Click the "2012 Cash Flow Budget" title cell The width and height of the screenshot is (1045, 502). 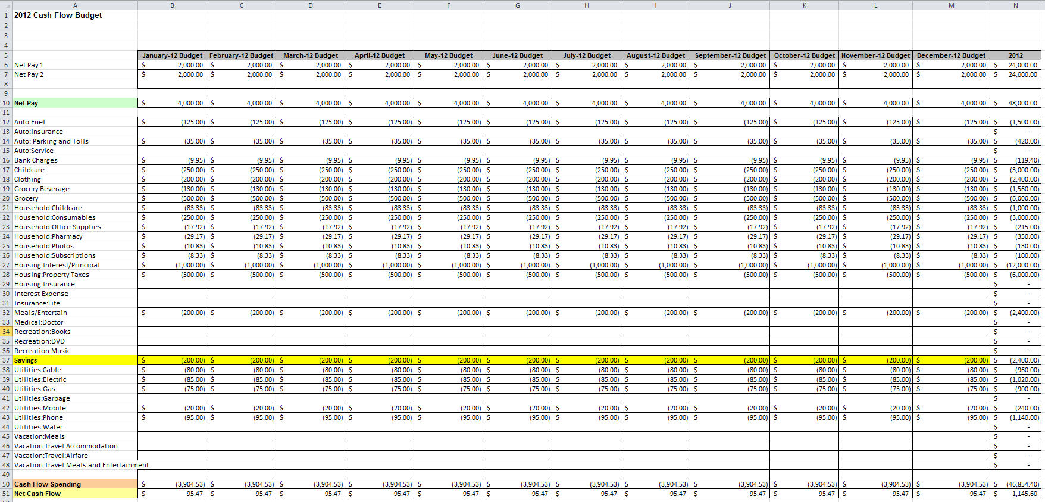pos(58,15)
